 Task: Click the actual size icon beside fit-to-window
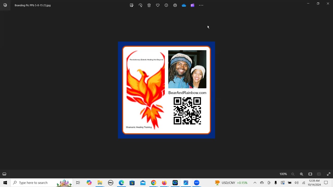319,174
